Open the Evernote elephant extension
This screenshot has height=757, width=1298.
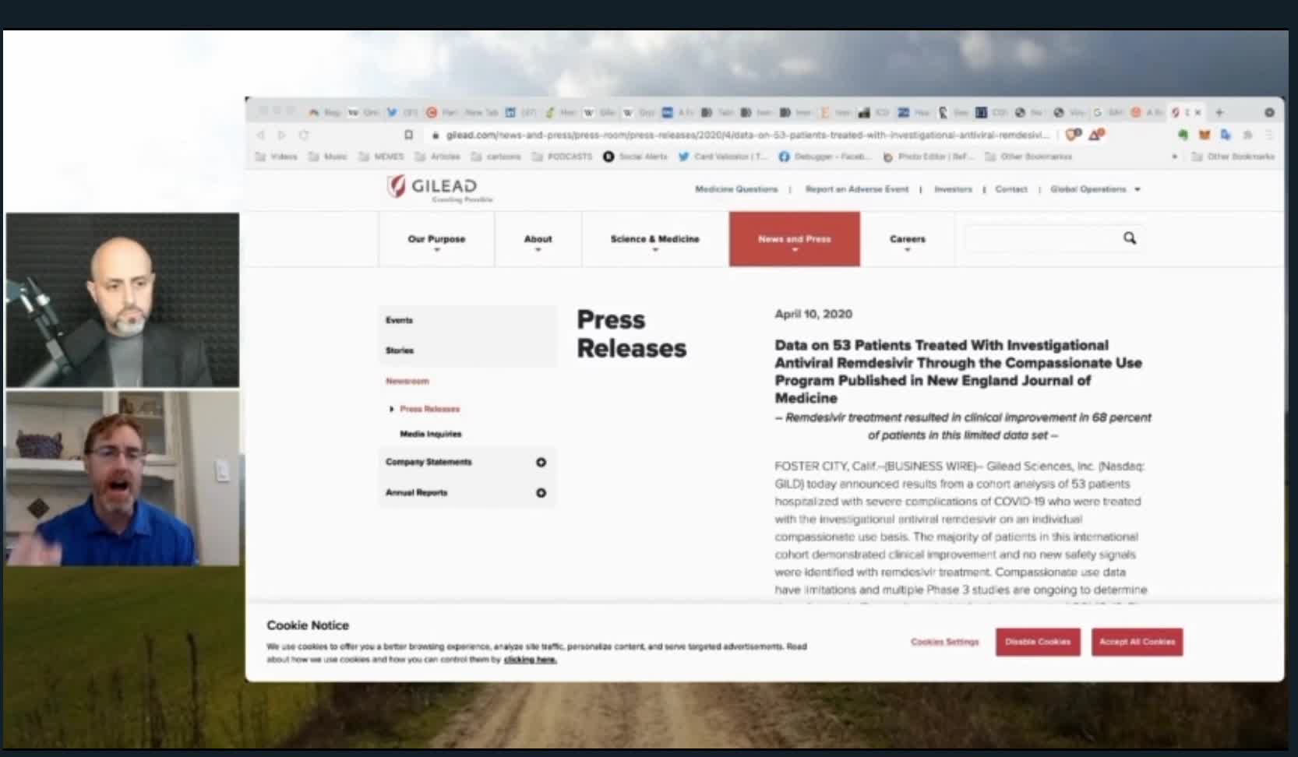(1183, 135)
